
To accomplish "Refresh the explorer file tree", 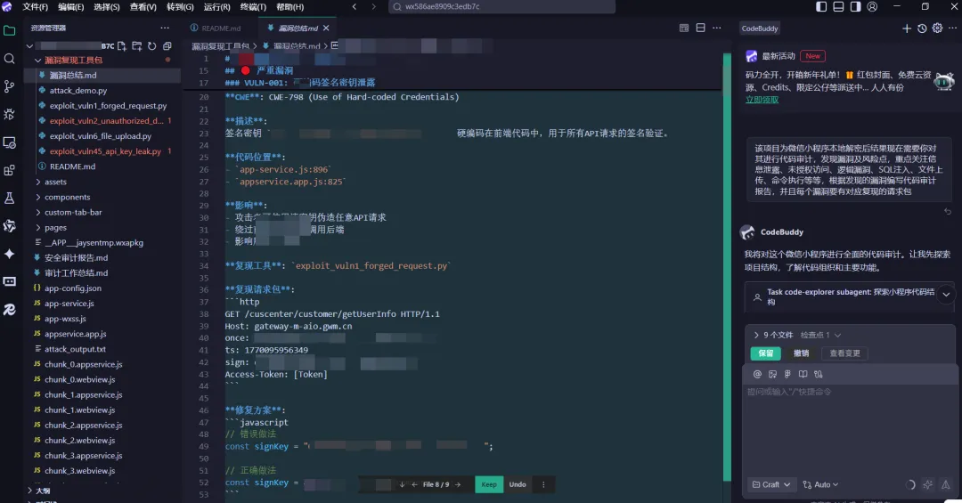I will (x=151, y=46).
